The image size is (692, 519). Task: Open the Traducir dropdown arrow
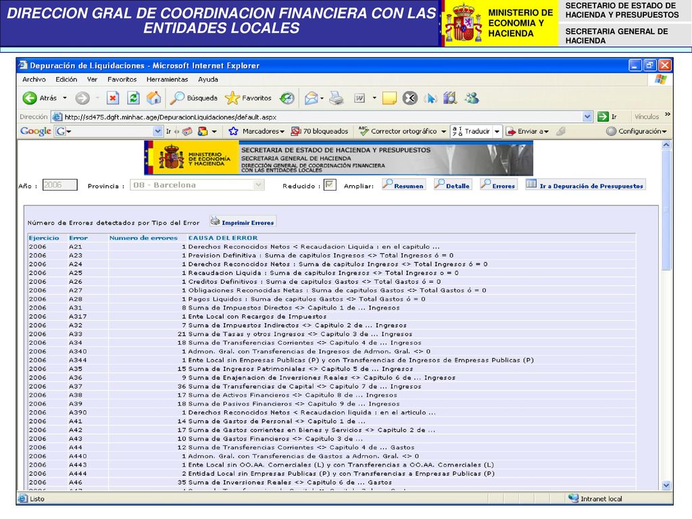click(497, 132)
